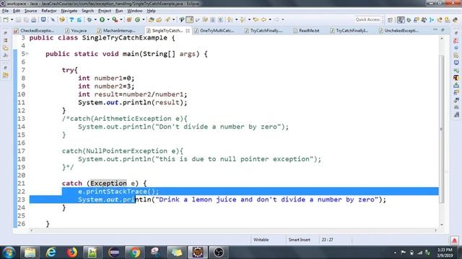Open the File menu
This screenshot has height=259, width=462.
coord(5,11)
